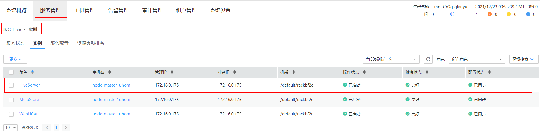Click the alarm sound speaker icon
Image resolution: width=540 pixels, height=135 pixels.
(452, 14)
